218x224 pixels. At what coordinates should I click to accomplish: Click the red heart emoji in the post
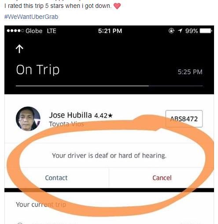tap(117, 6)
